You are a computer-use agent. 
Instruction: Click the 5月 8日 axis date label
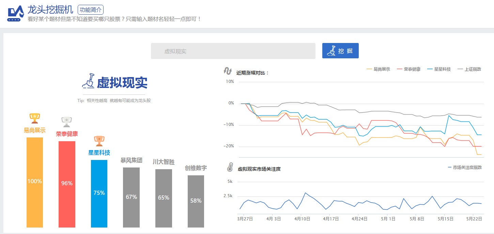pos(417,219)
